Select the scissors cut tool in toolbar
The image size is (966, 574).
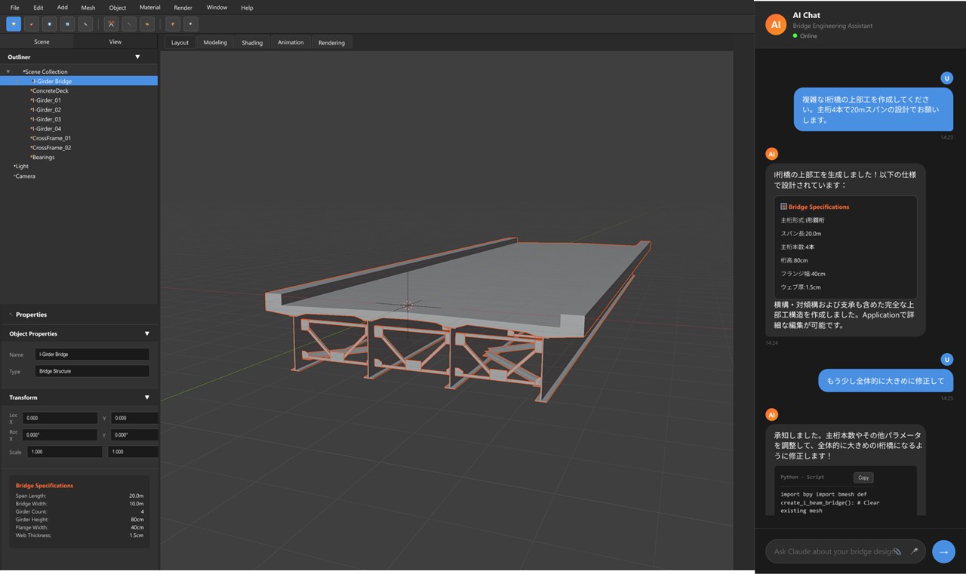coord(111,24)
